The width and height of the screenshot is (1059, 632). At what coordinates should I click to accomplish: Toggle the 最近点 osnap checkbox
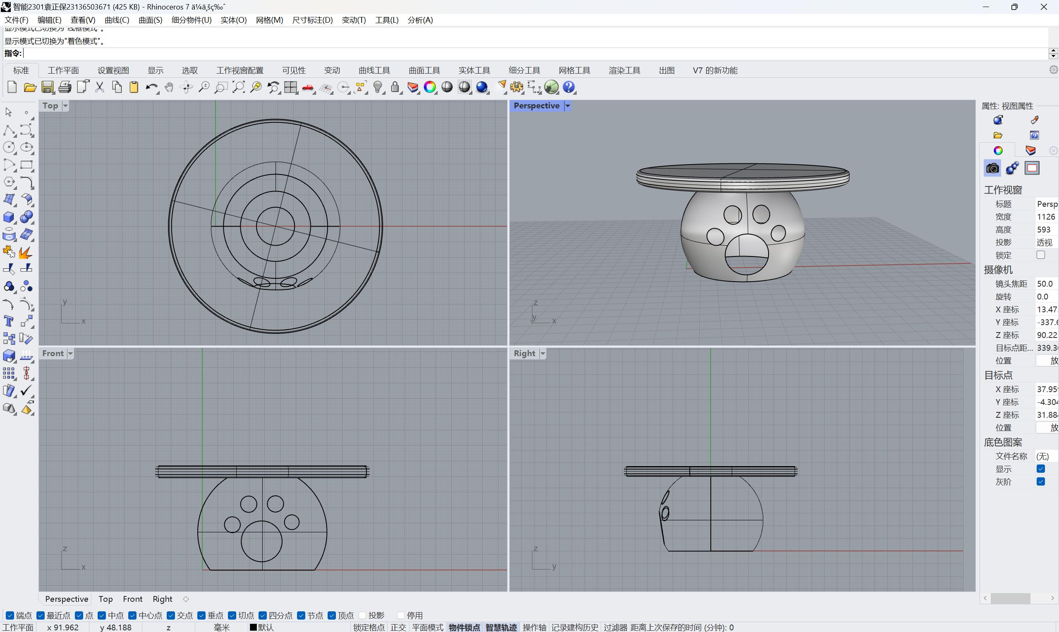coord(41,615)
